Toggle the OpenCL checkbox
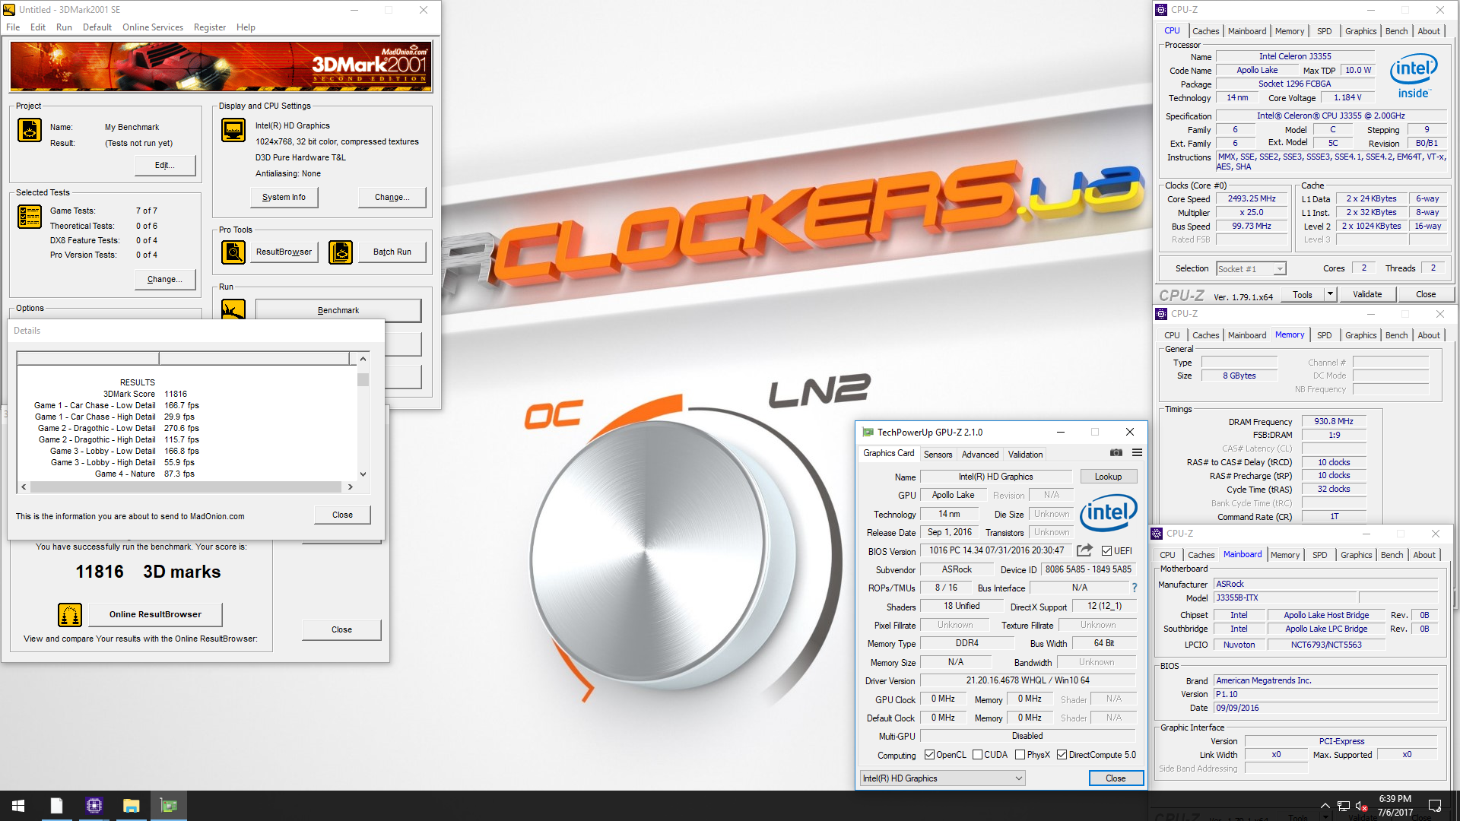The width and height of the screenshot is (1460, 821). coord(929,755)
